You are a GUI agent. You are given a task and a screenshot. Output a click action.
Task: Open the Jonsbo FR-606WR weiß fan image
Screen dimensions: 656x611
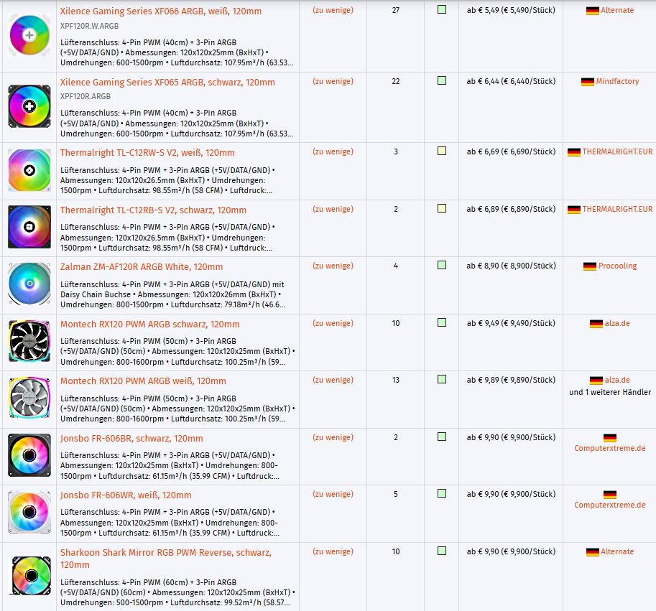(29, 512)
